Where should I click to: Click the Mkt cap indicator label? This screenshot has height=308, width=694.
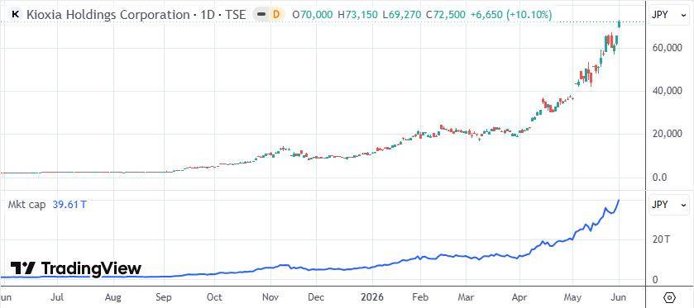[27, 205]
